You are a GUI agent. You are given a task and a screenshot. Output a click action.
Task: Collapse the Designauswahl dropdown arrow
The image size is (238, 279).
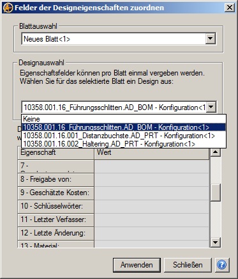pyautogui.click(x=211, y=107)
